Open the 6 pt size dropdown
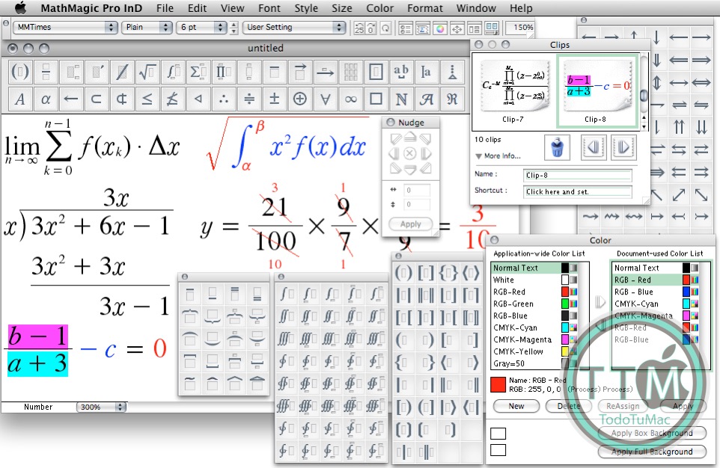Viewport: 720px width, 468px height. tap(201, 27)
